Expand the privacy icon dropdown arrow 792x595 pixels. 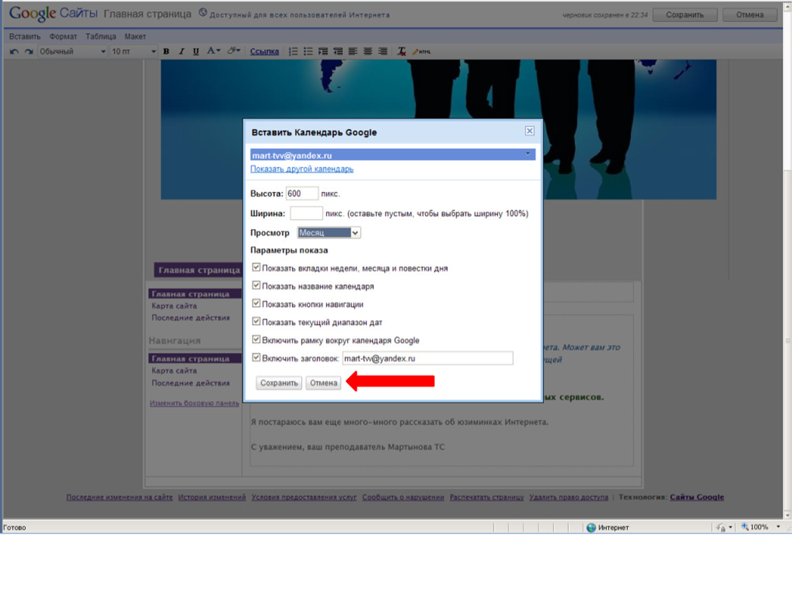[731, 528]
